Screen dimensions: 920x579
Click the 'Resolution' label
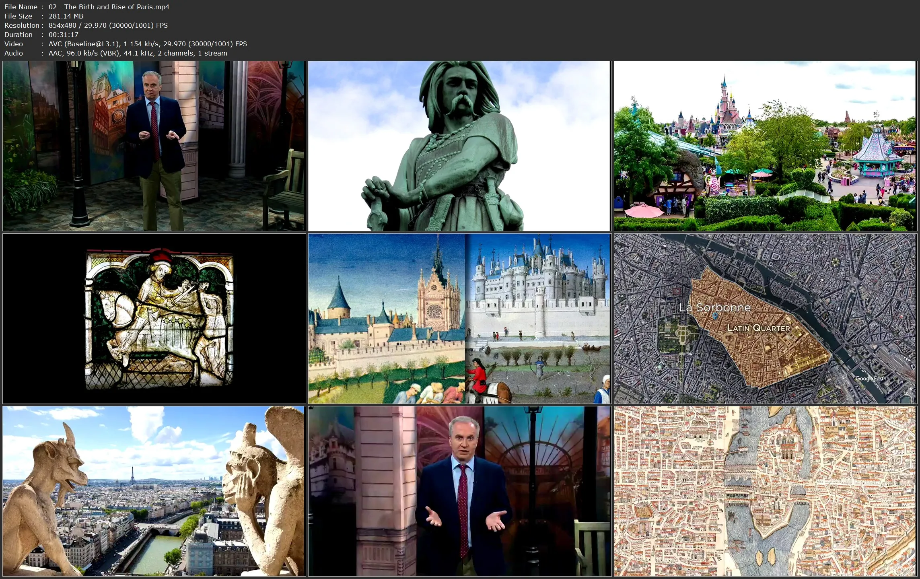(22, 25)
